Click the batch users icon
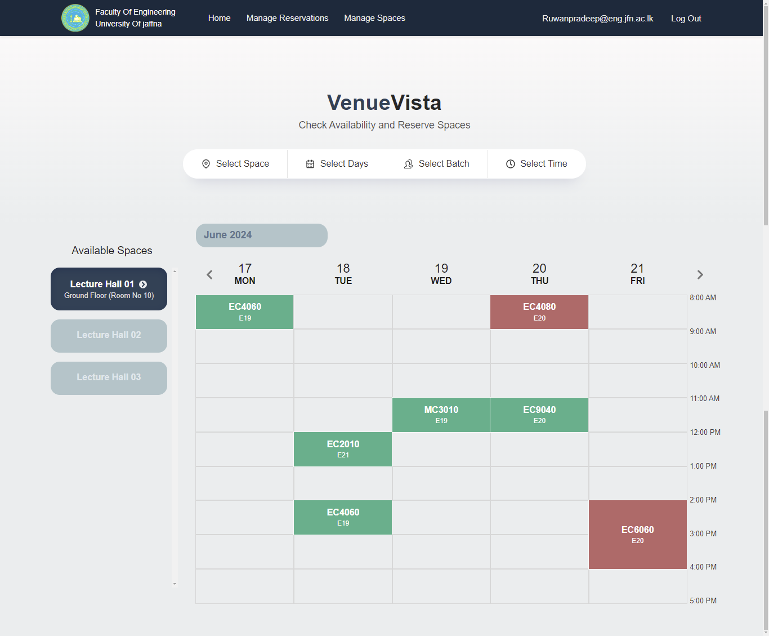 409,164
